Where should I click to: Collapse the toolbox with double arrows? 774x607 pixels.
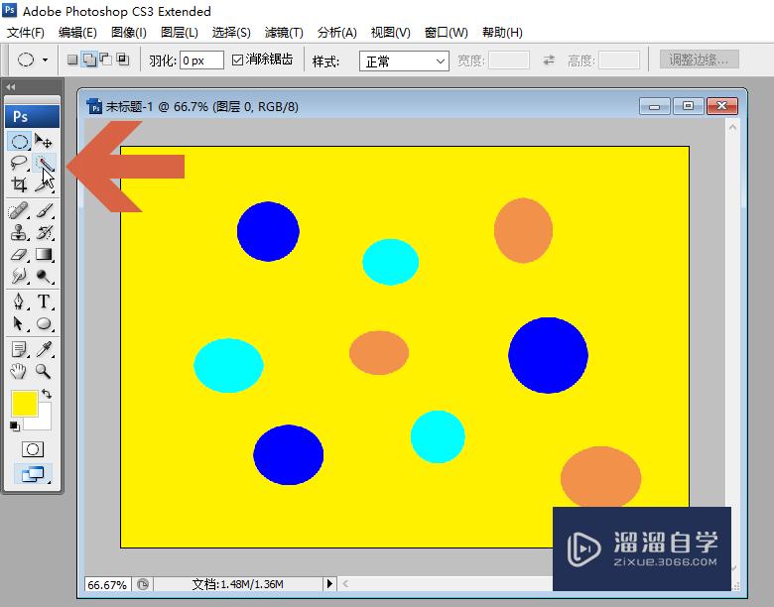coord(10,87)
